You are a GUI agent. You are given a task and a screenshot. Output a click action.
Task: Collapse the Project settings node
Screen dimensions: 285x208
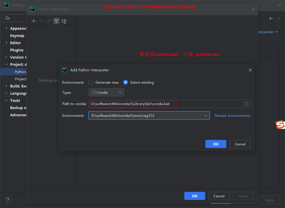pyautogui.click(x=6, y=64)
